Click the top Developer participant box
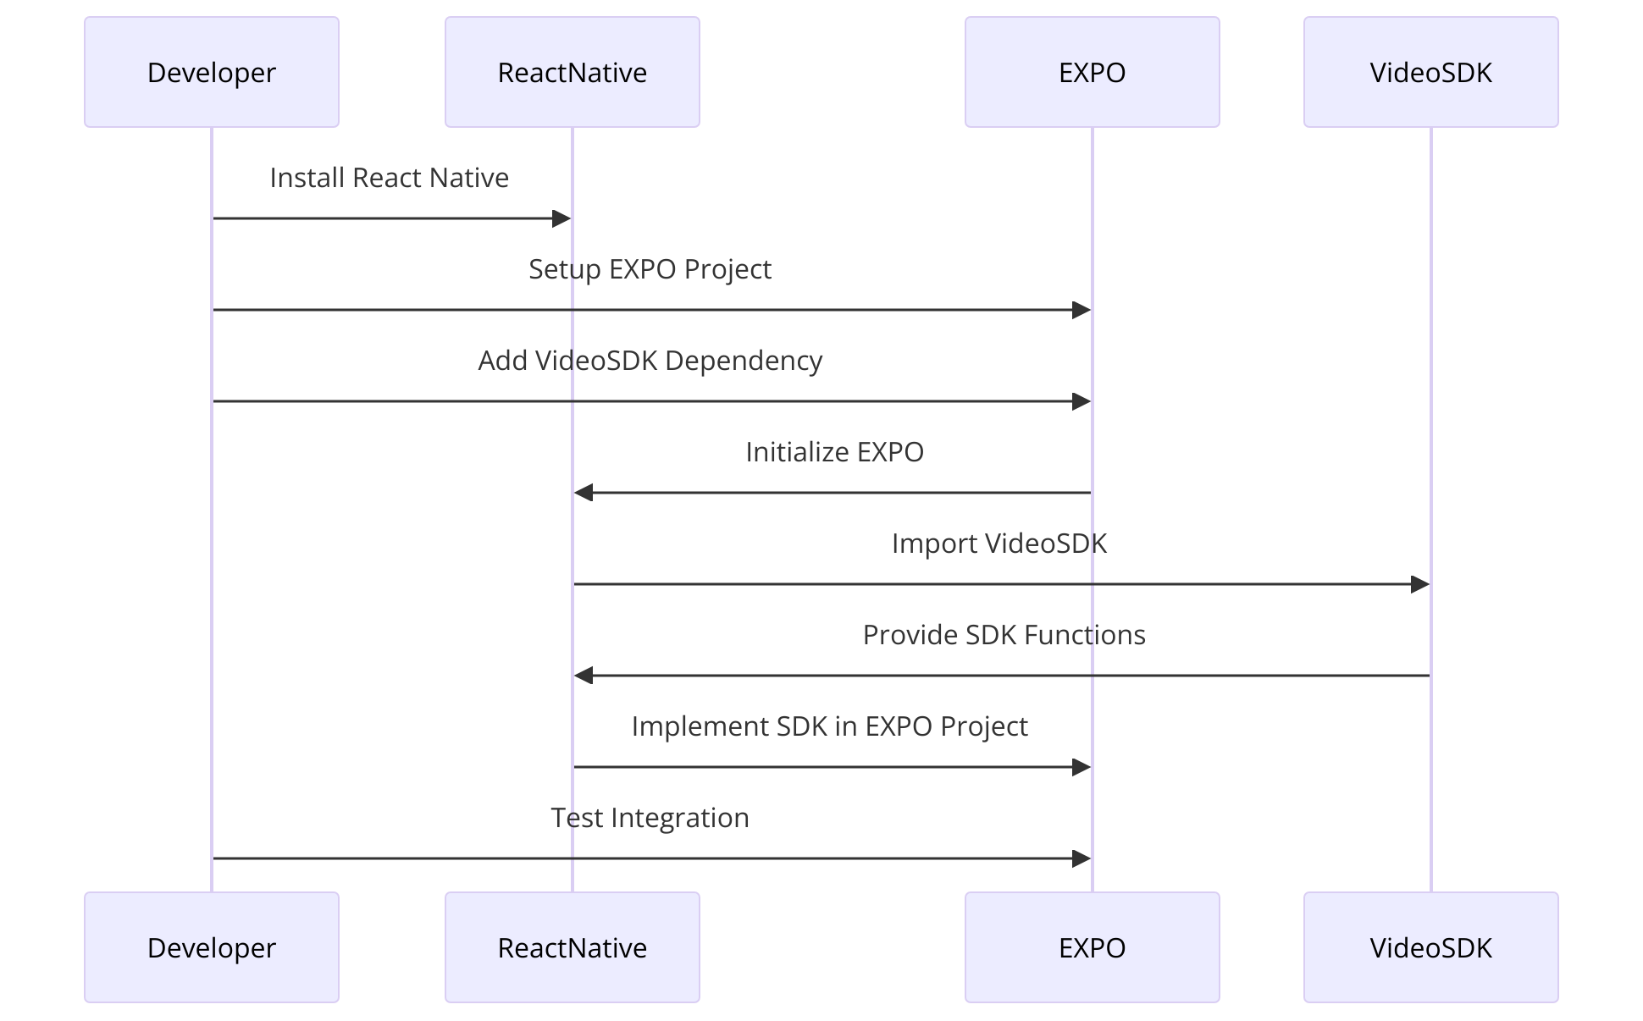The width and height of the screenshot is (1643, 1021). pos(212,72)
